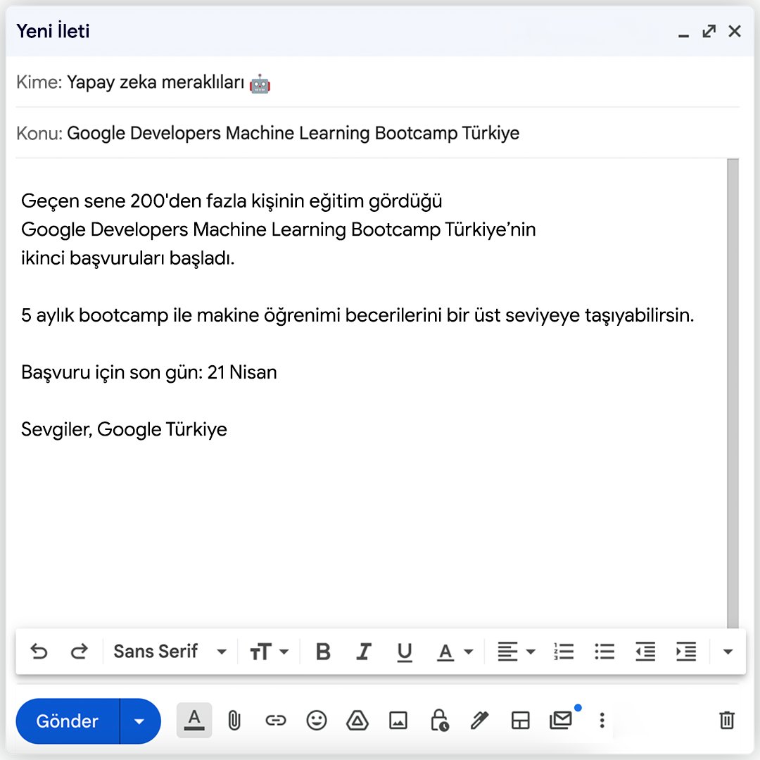Insert a numbered list
The image size is (760, 760).
pos(564,652)
